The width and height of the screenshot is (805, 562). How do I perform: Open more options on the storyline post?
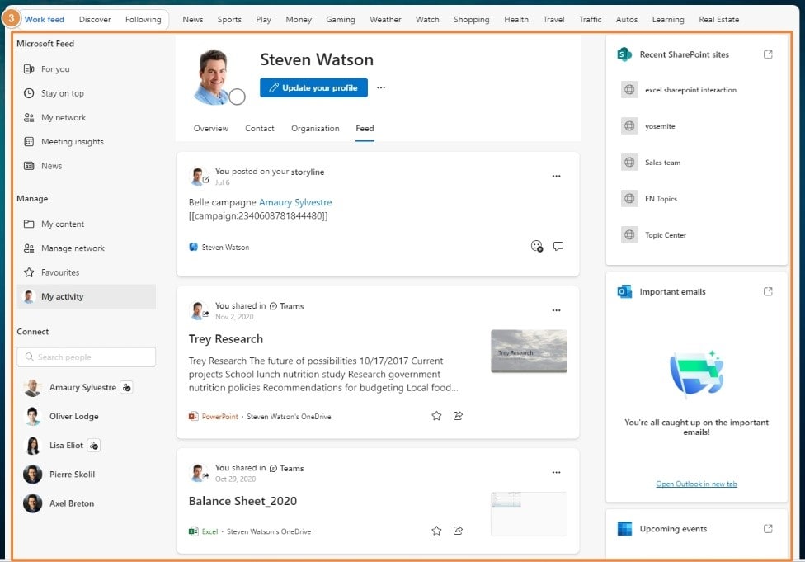(556, 176)
